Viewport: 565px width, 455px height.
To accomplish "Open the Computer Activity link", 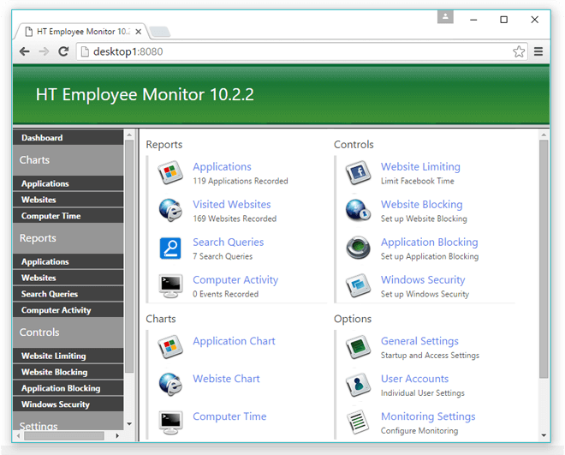I will [235, 280].
